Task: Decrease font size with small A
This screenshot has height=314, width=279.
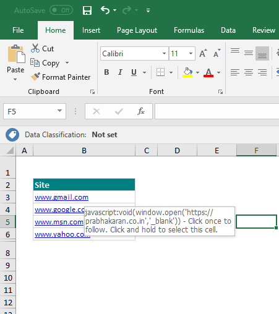Action: click(217, 53)
